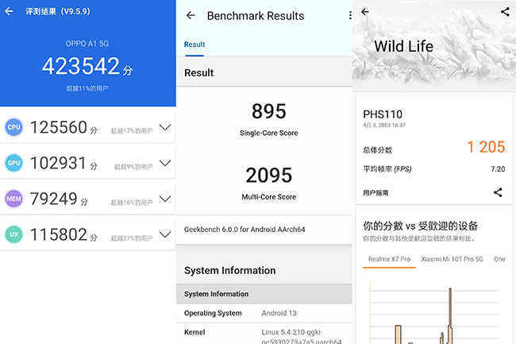Expand UX score 115802 details
This screenshot has width=516, height=344.
[165, 234]
